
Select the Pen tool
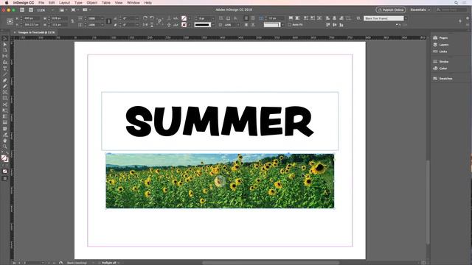coord(5,80)
